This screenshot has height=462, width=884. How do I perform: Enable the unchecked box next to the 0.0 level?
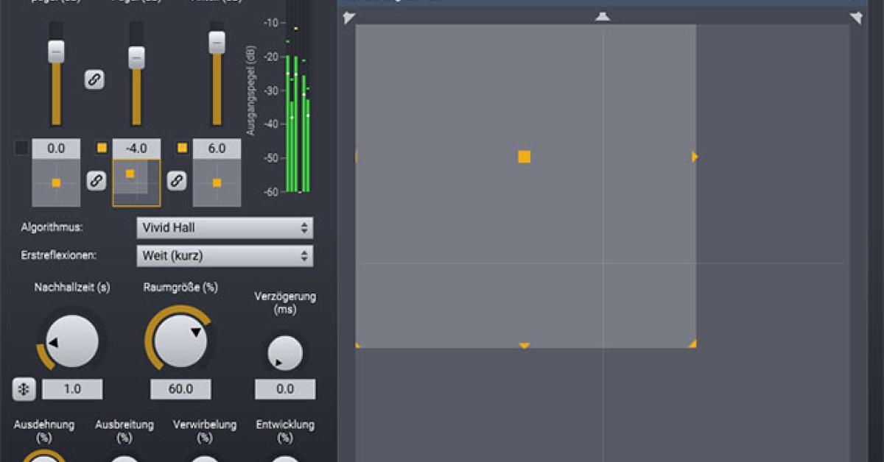(21, 149)
